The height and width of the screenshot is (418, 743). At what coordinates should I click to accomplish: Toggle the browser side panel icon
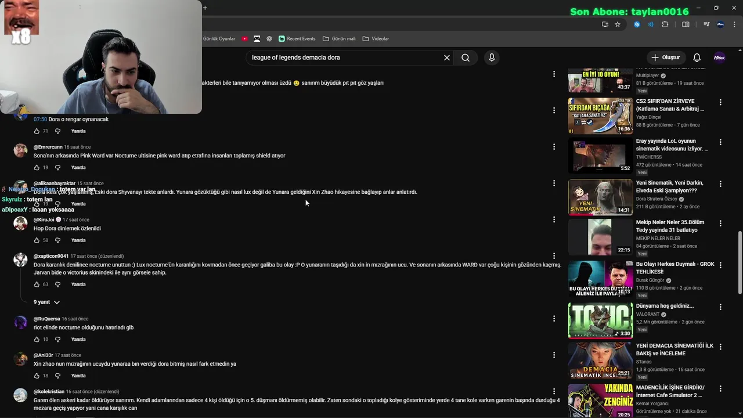tap(686, 24)
